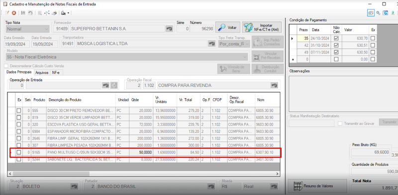
Task: Open the printer dropdown arrow in toolbar
Action: pyautogui.click(x=68, y=13)
